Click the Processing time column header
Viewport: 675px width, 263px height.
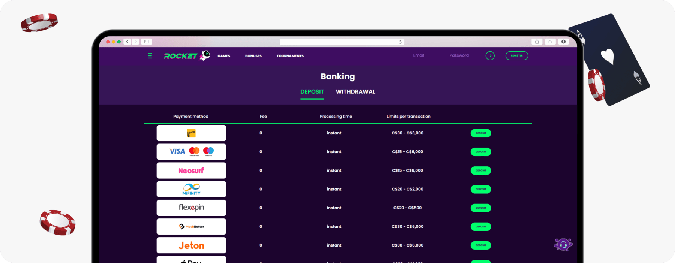336,117
